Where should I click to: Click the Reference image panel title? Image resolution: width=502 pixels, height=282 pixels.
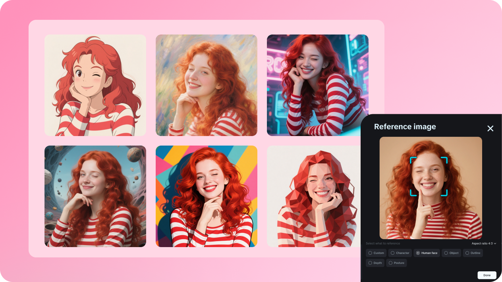coord(405,127)
